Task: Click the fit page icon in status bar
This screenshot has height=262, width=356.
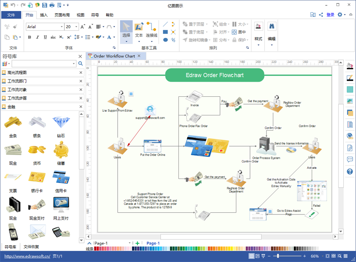Action: (327, 256)
